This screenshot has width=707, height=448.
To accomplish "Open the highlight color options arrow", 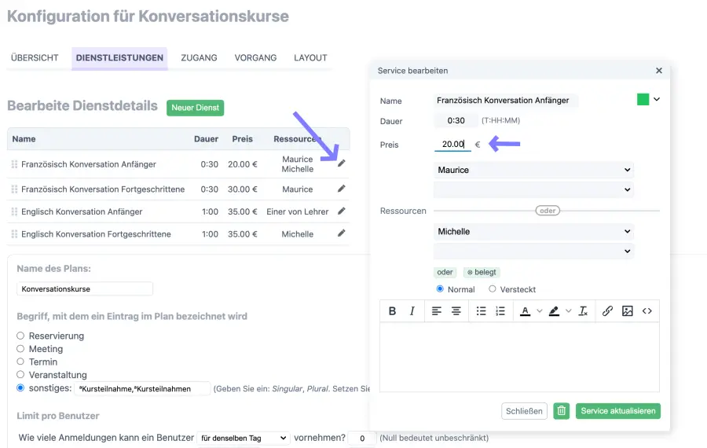I will [x=569, y=310].
